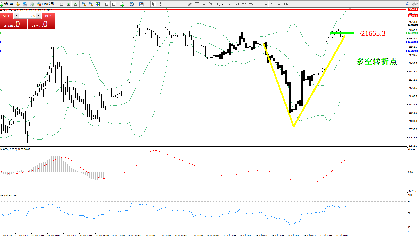The height and width of the screenshot is (238, 419).
Task: Select the Crosshair tool
Action: coord(160,4)
